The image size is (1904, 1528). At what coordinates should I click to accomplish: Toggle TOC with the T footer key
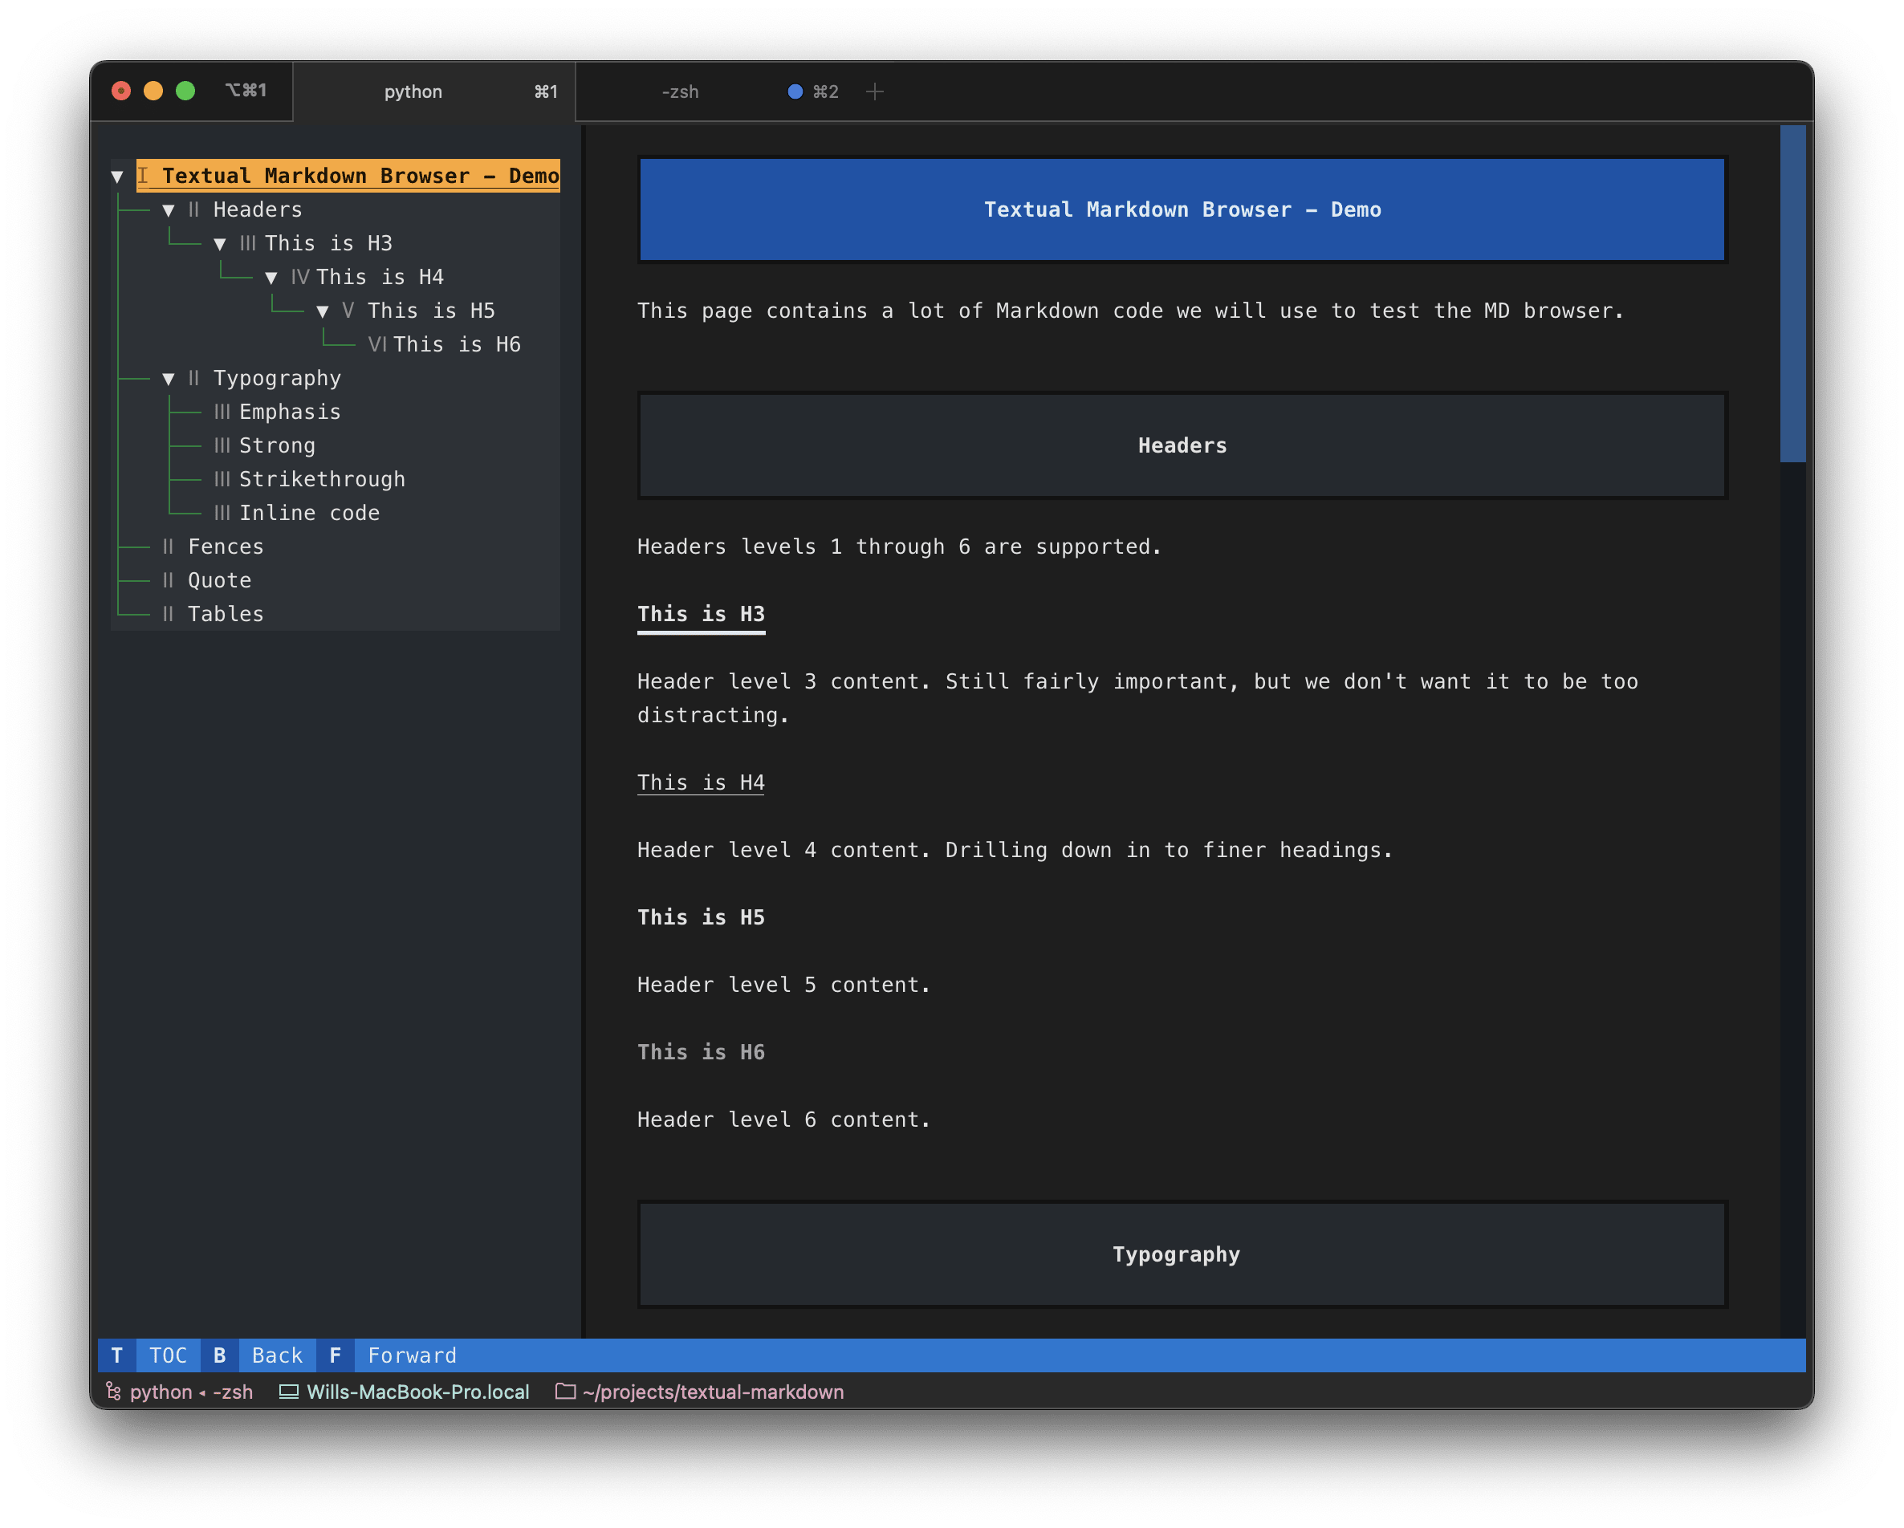(x=116, y=1355)
